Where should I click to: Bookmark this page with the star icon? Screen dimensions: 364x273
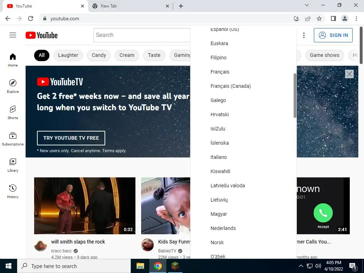[319, 18]
